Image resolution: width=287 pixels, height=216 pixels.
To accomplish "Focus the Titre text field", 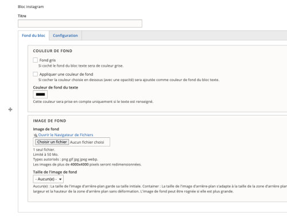I will (x=80, y=24).
